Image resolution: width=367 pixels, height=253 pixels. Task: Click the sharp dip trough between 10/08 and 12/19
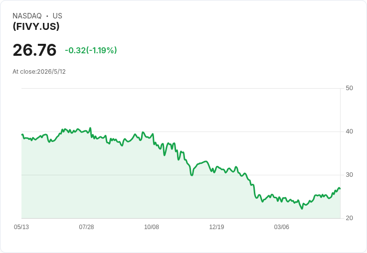(192, 175)
